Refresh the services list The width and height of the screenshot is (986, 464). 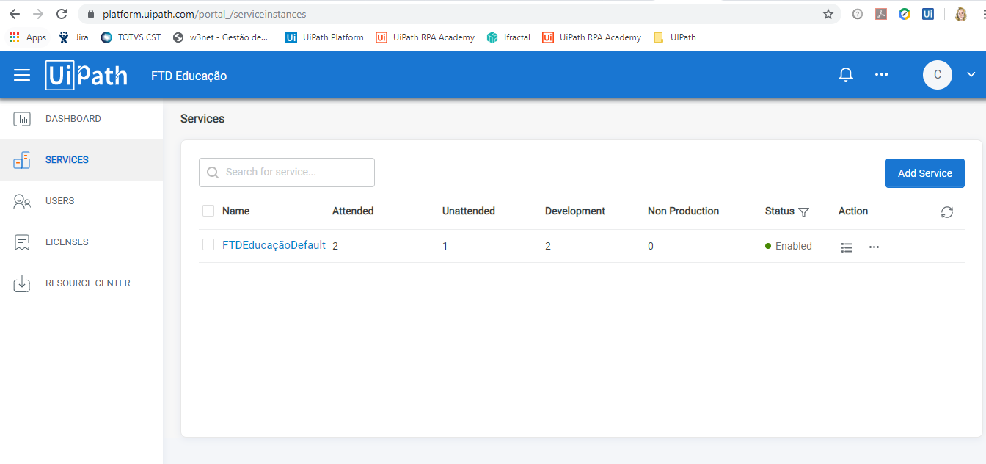pos(946,211)
